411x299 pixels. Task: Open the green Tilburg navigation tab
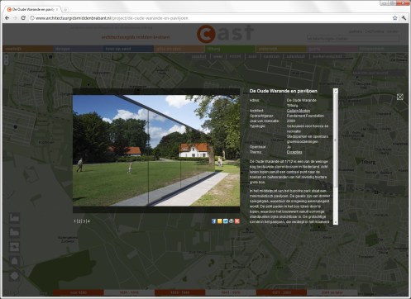click(230, 49)
